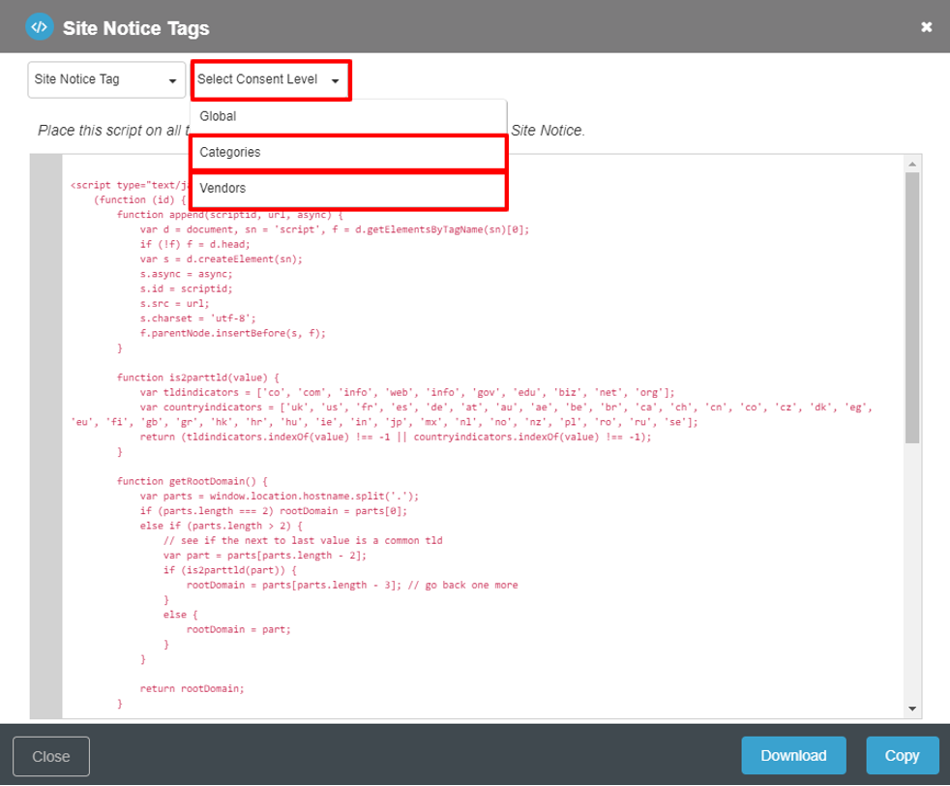
Task: Click the 'var tldindicators' code line
Action: pyautogui.click(x=407, y=393)
